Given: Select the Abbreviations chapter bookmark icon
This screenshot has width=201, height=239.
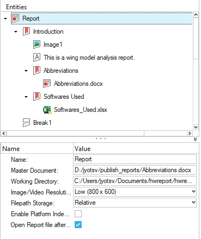Looking at the screenshot, I should (37, 71).
